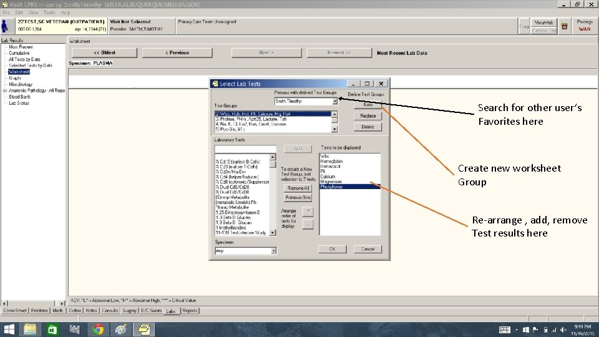
Task: Open the patient reminders alarm clock icon
Action: coord(564,26)
